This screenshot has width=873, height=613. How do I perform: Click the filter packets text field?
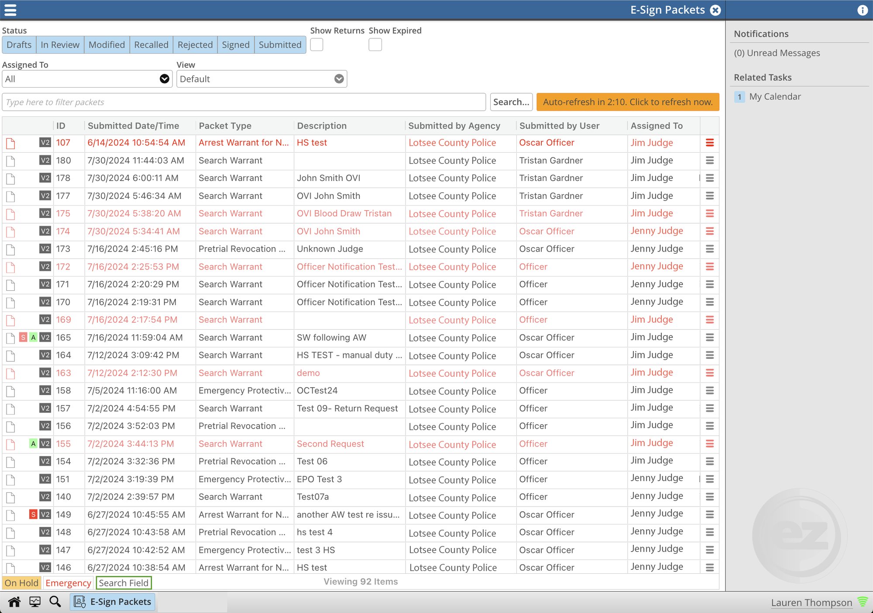pos(244,102)
